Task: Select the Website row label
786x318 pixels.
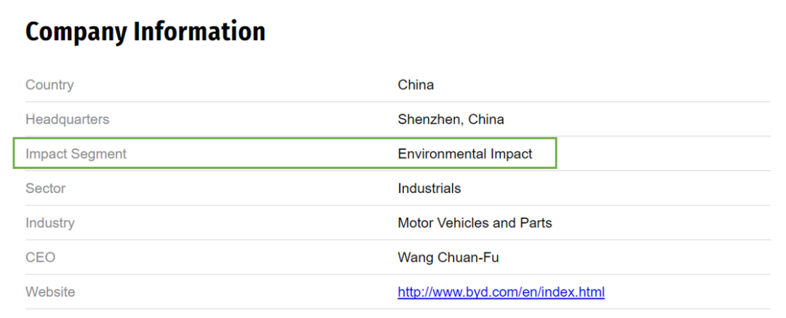Action: pos(50,293)
